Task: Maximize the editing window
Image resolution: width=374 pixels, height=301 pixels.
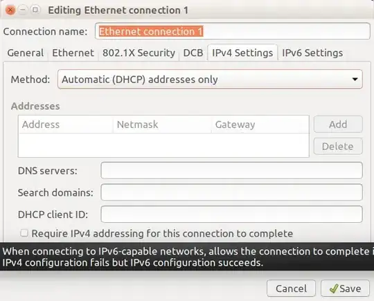Action: tap(35, 10)
